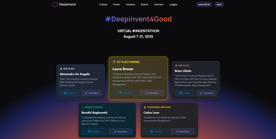The height and width of the screenshot is (139, 276).
Task: Select Timeline in the navigation bar
Action: pos(130,4)
